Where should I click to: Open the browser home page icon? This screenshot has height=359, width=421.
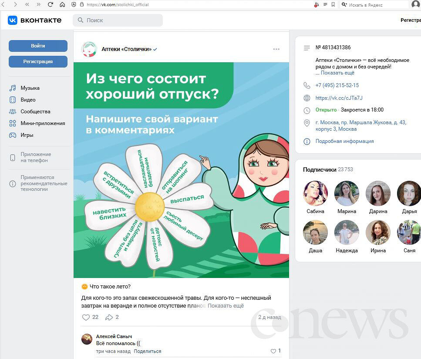click(62, 4)
